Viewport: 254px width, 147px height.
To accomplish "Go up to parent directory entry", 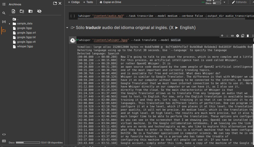I will [x=16, y=19].
